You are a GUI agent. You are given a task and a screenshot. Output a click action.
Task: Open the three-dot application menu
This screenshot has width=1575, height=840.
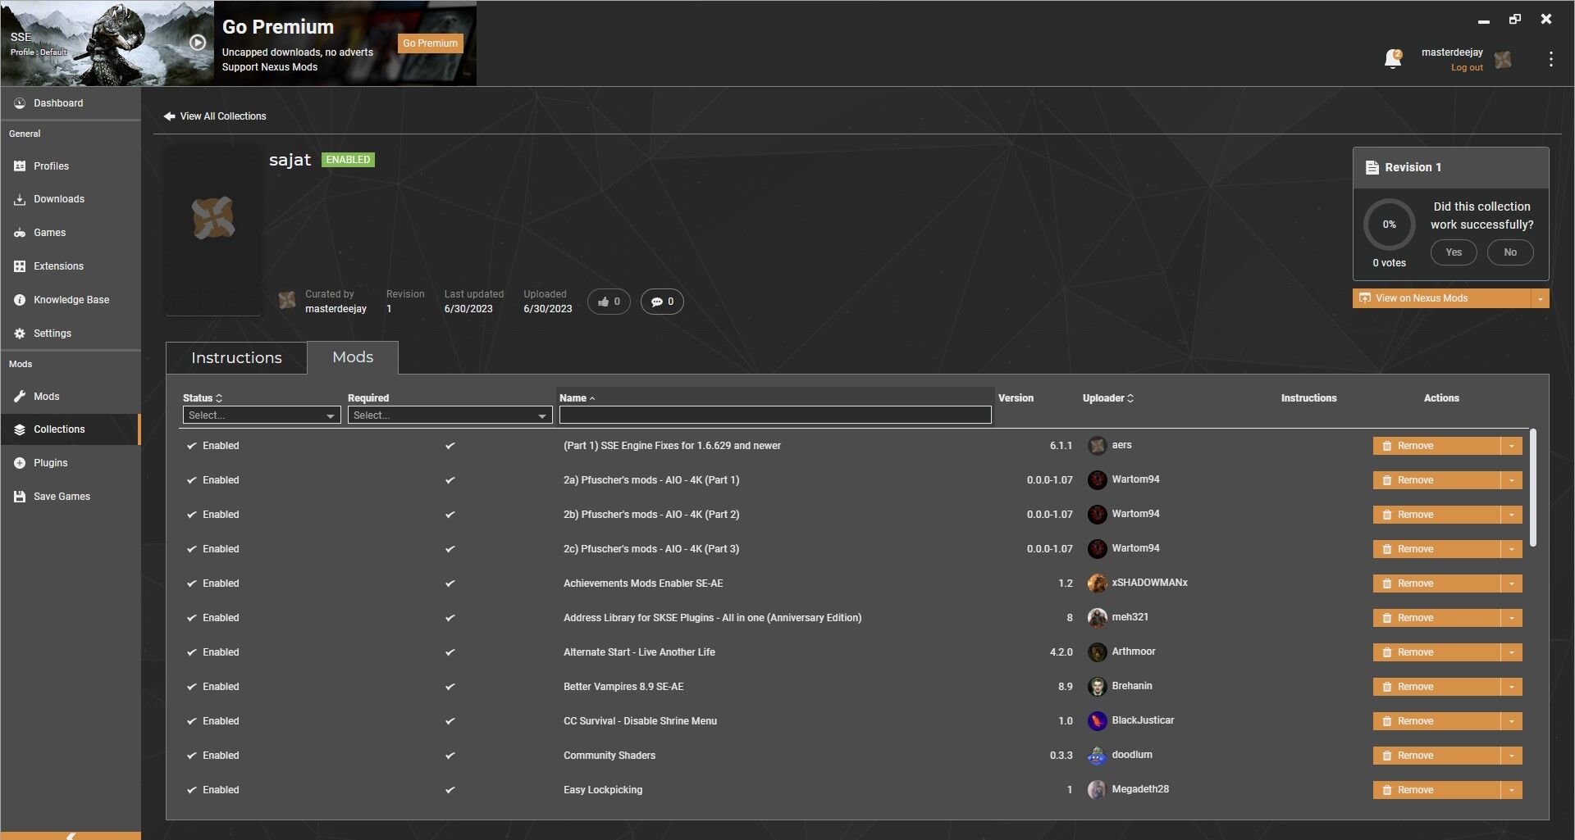pyautogui.click(x=1550, y=59)
